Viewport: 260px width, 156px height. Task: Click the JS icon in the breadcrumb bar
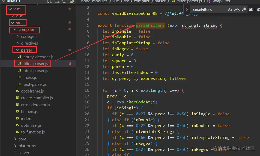174,1
